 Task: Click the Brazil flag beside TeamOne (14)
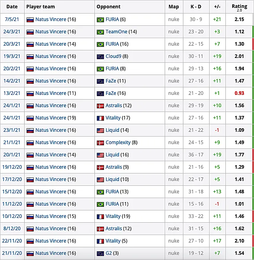pos(100,32)
